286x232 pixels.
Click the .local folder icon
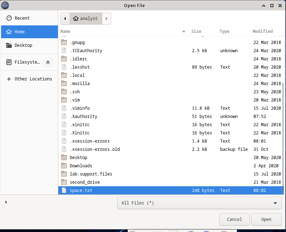pyautogui.click(x=64, y=75)
